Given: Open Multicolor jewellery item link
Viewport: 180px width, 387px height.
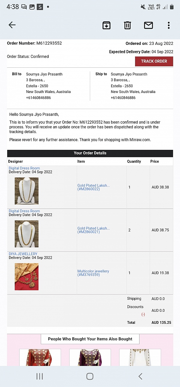Looking at the screenshot, I should [x=93, y=273].
